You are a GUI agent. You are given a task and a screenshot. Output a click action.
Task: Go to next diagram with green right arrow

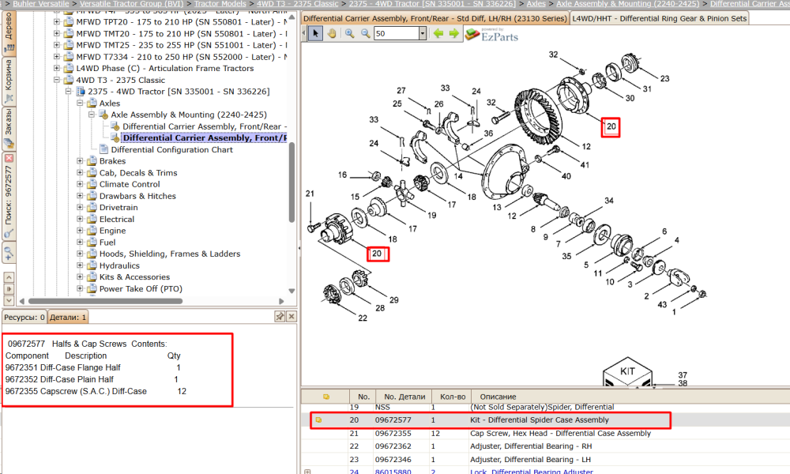tap(454, 34)
